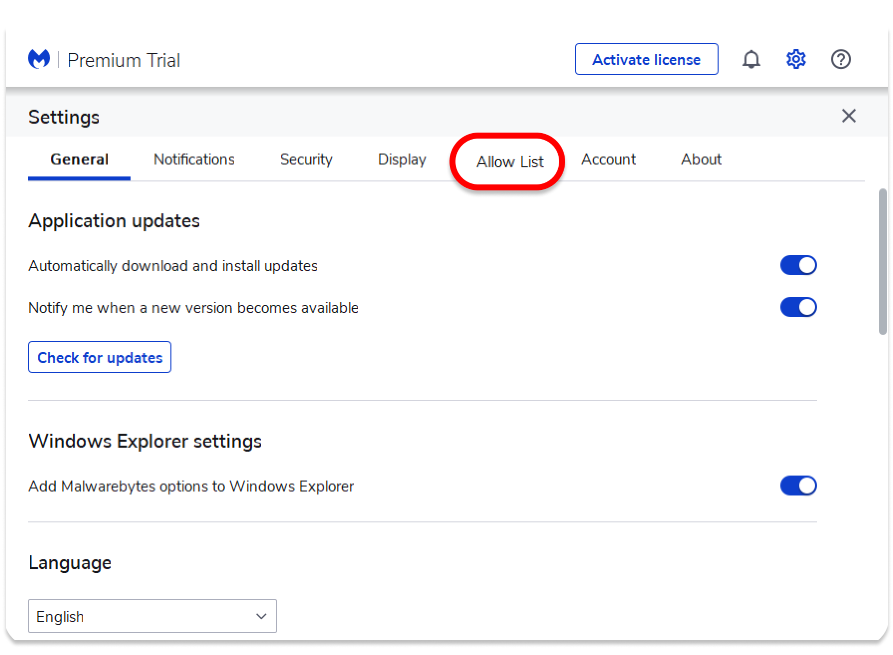Switch to the Allow List tab
The image size is (893, 655).
coord(509,162)
